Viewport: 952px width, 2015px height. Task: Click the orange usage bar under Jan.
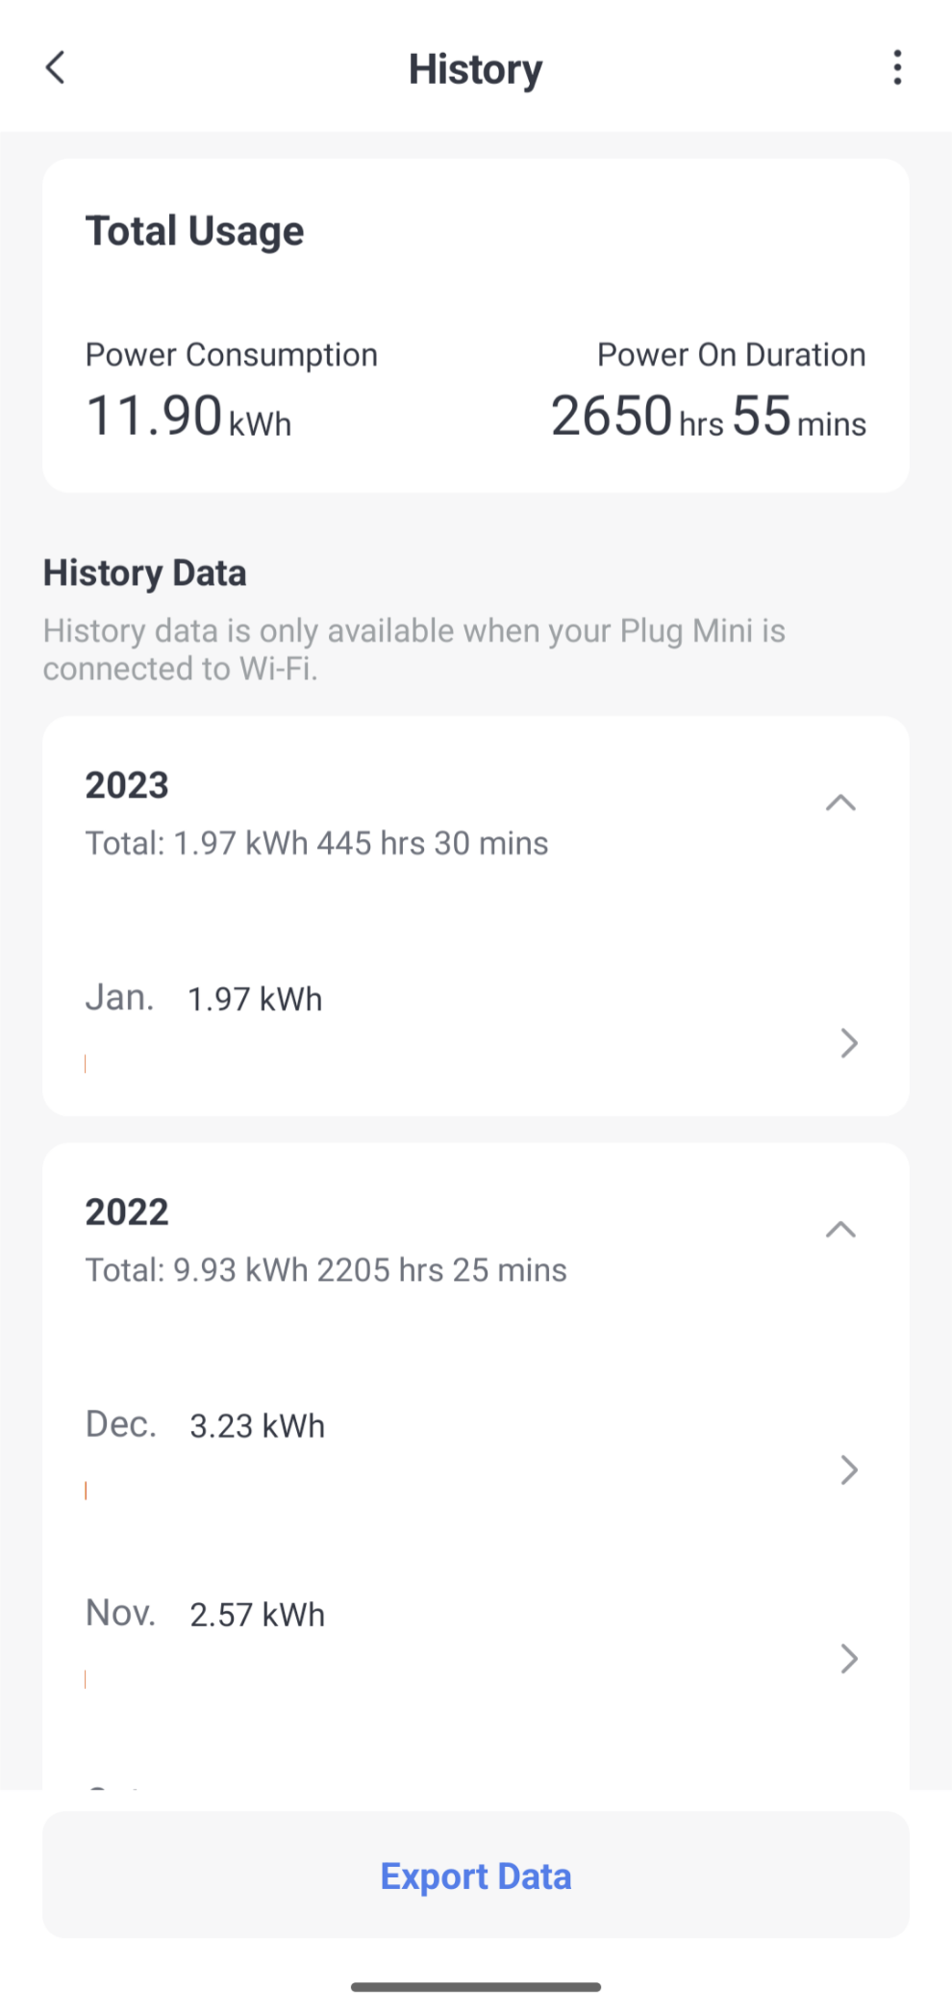pos(86,1063)
